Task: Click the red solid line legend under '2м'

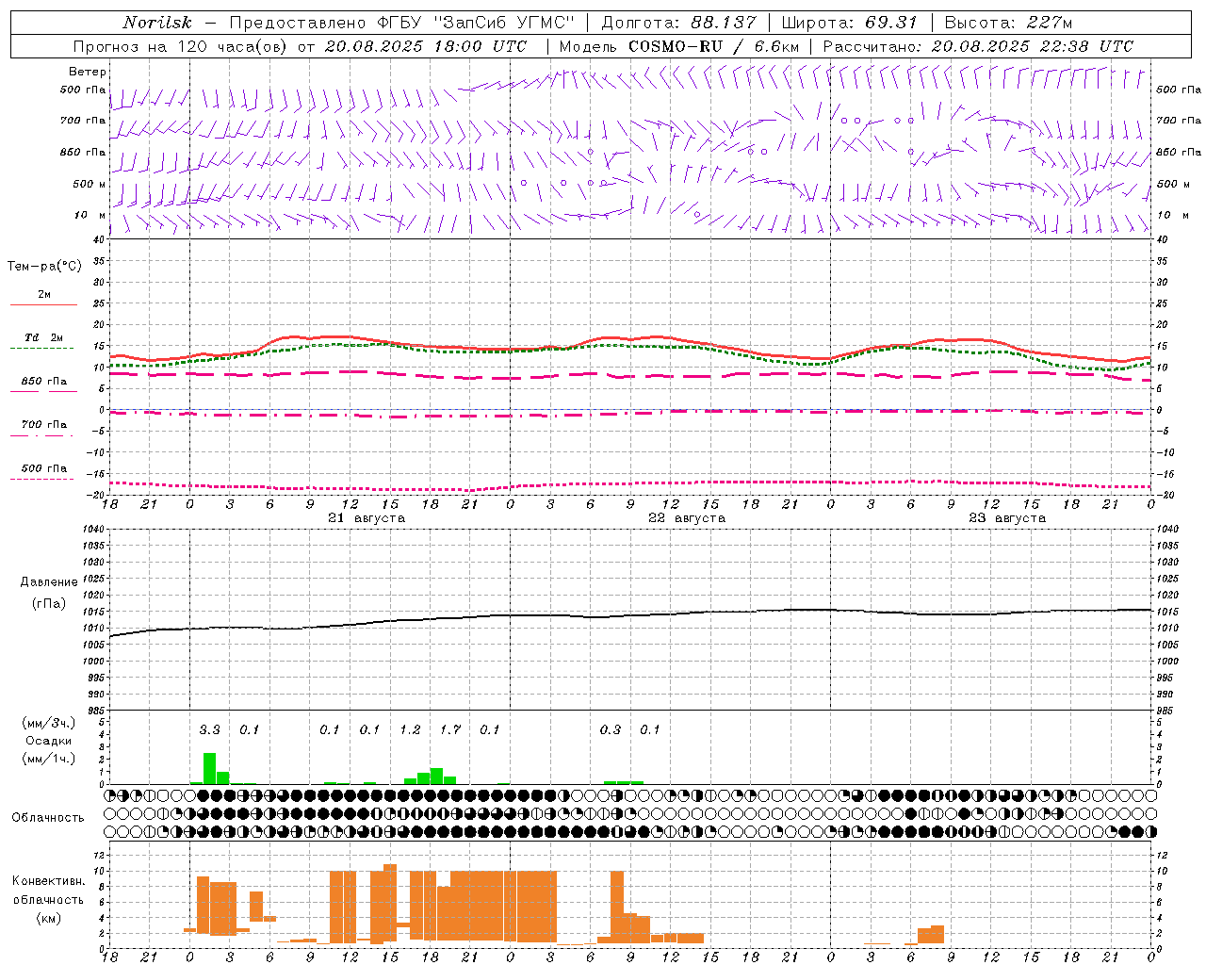Action: click(x=43, y=304)
